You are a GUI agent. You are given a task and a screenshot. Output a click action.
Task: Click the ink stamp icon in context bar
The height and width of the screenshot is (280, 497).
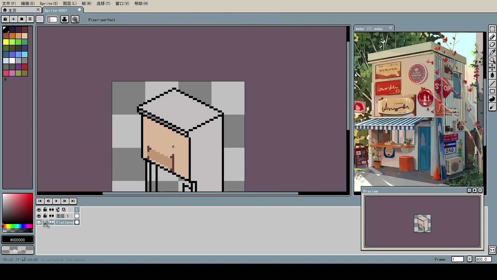(64, 19)
